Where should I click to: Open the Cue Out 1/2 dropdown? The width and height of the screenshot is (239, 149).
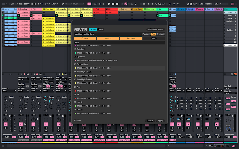[230, 88]
